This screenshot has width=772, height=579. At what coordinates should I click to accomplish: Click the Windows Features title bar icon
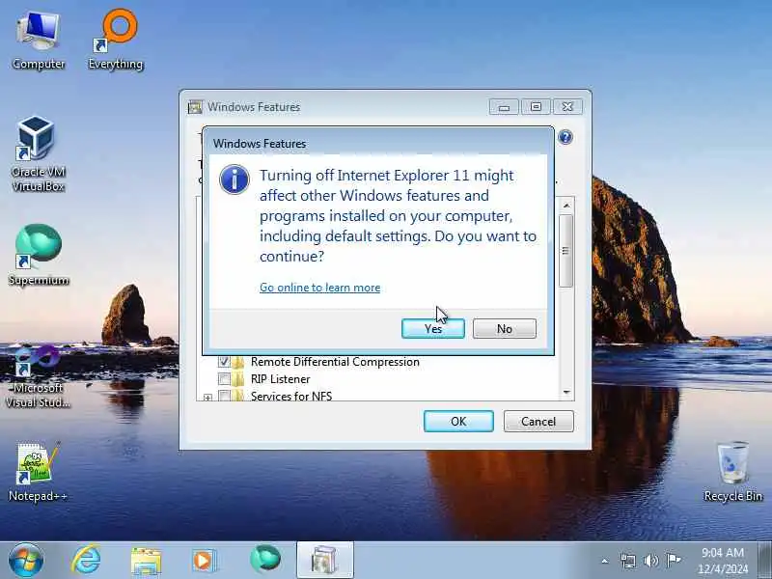pyautogui.click(x=195, y=107)
